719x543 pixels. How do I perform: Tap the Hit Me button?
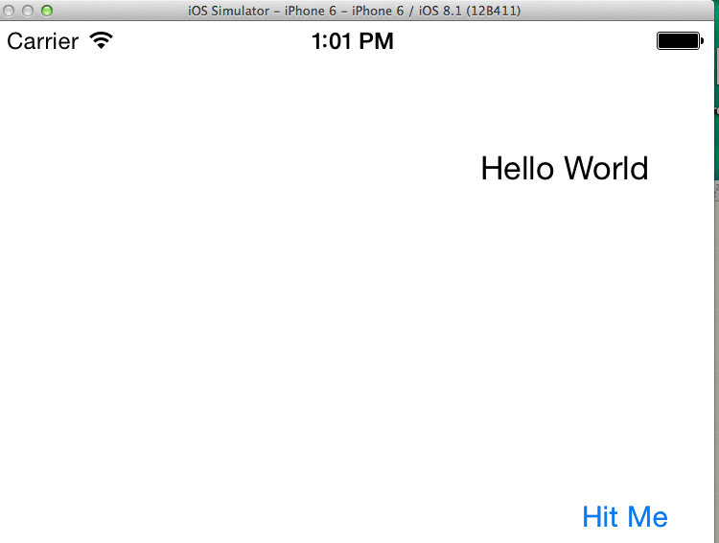pos(624,516)
